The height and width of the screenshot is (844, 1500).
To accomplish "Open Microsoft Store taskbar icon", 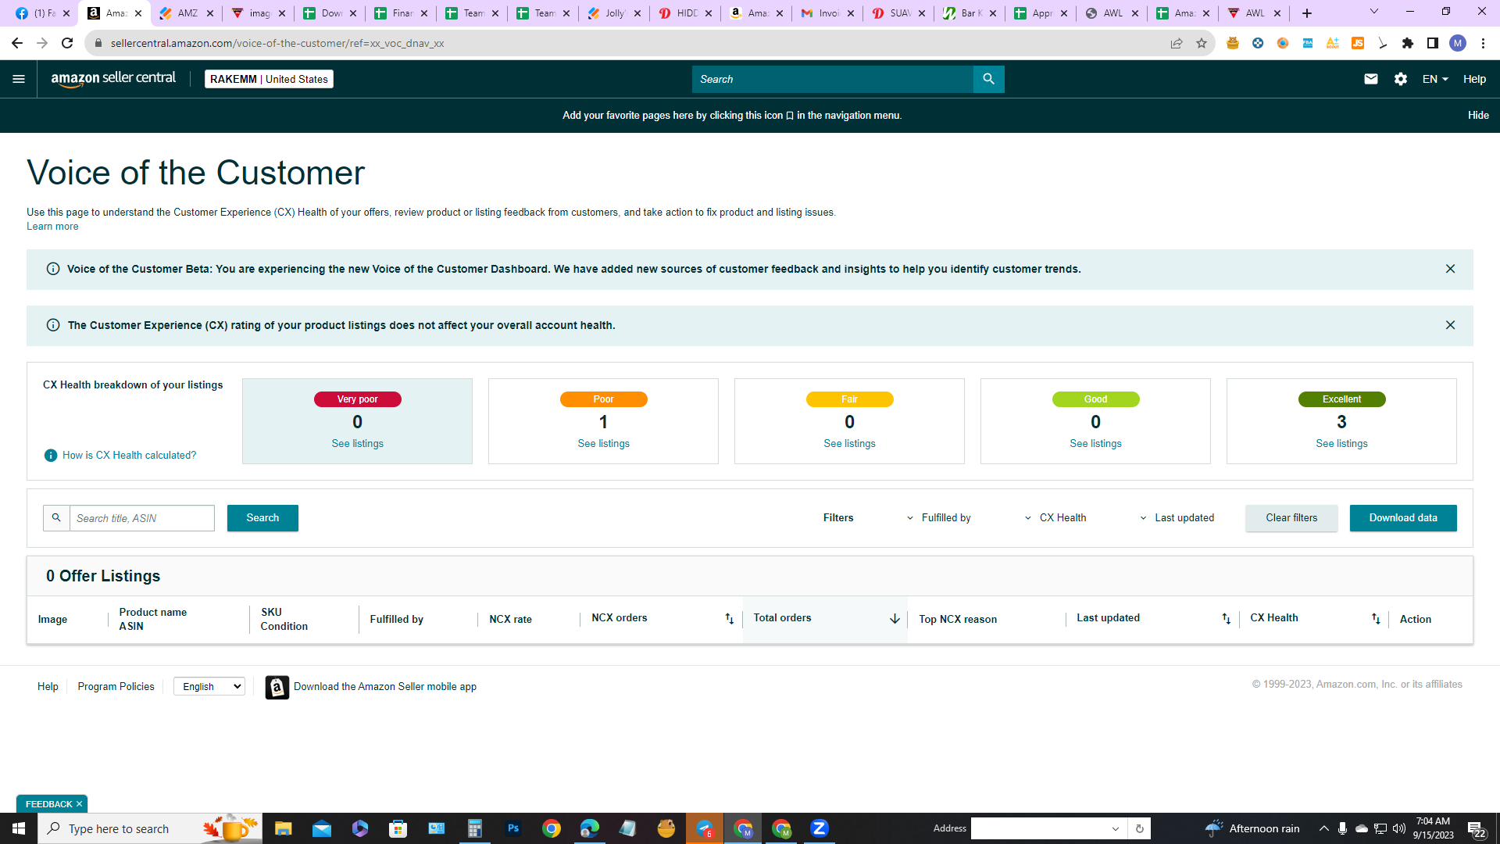I will click(398, 828).
